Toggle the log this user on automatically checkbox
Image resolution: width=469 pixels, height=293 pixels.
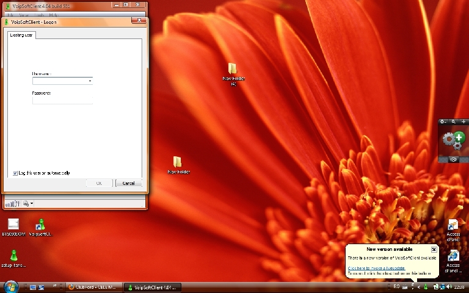(x=15, y=173)
